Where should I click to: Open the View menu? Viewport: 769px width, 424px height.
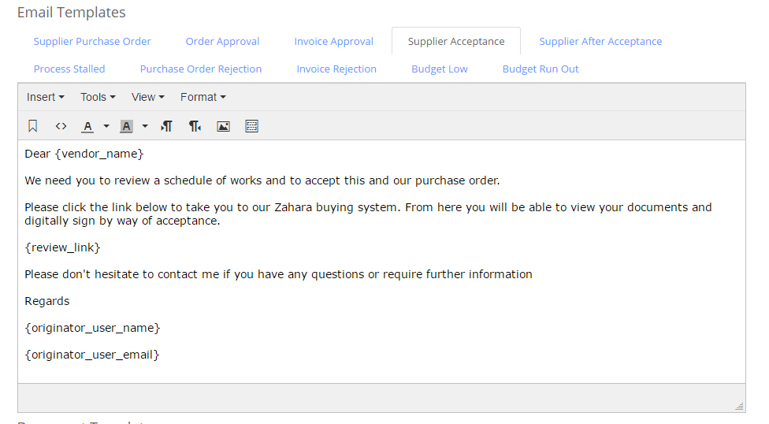pyautogui.click(x=147, y=97)
